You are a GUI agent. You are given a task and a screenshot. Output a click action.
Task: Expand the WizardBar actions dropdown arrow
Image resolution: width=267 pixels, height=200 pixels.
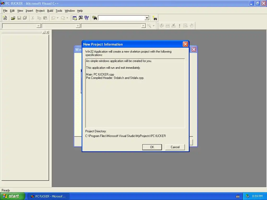[x=154, y=26]
